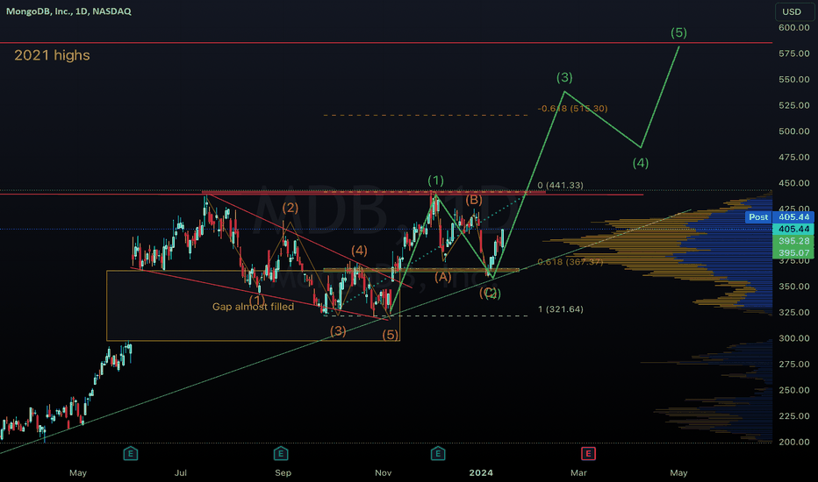Click the 600.00 price axis label
Viewport: 818px width, 482px height.
[794, 27]
